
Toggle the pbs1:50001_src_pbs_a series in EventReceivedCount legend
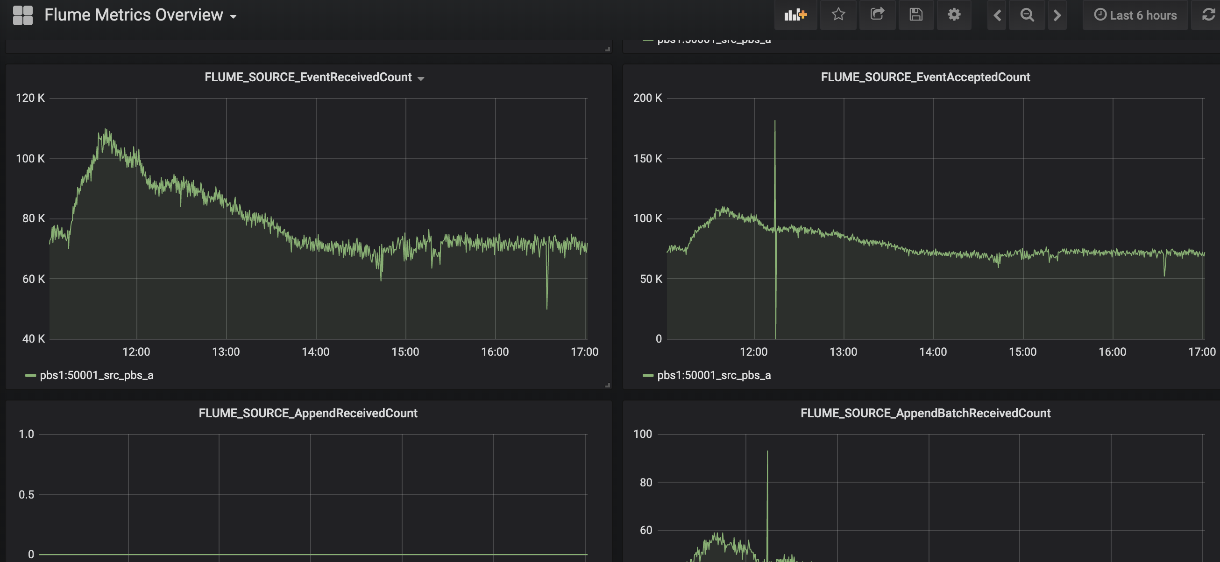(96, 375)
